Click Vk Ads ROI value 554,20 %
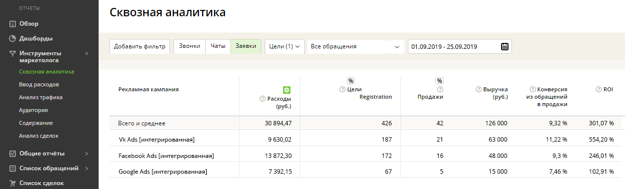625x189 pixels. coord(601,140)
